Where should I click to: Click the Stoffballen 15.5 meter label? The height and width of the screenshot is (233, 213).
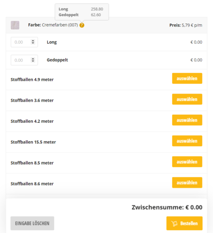(x=33, y=142)
